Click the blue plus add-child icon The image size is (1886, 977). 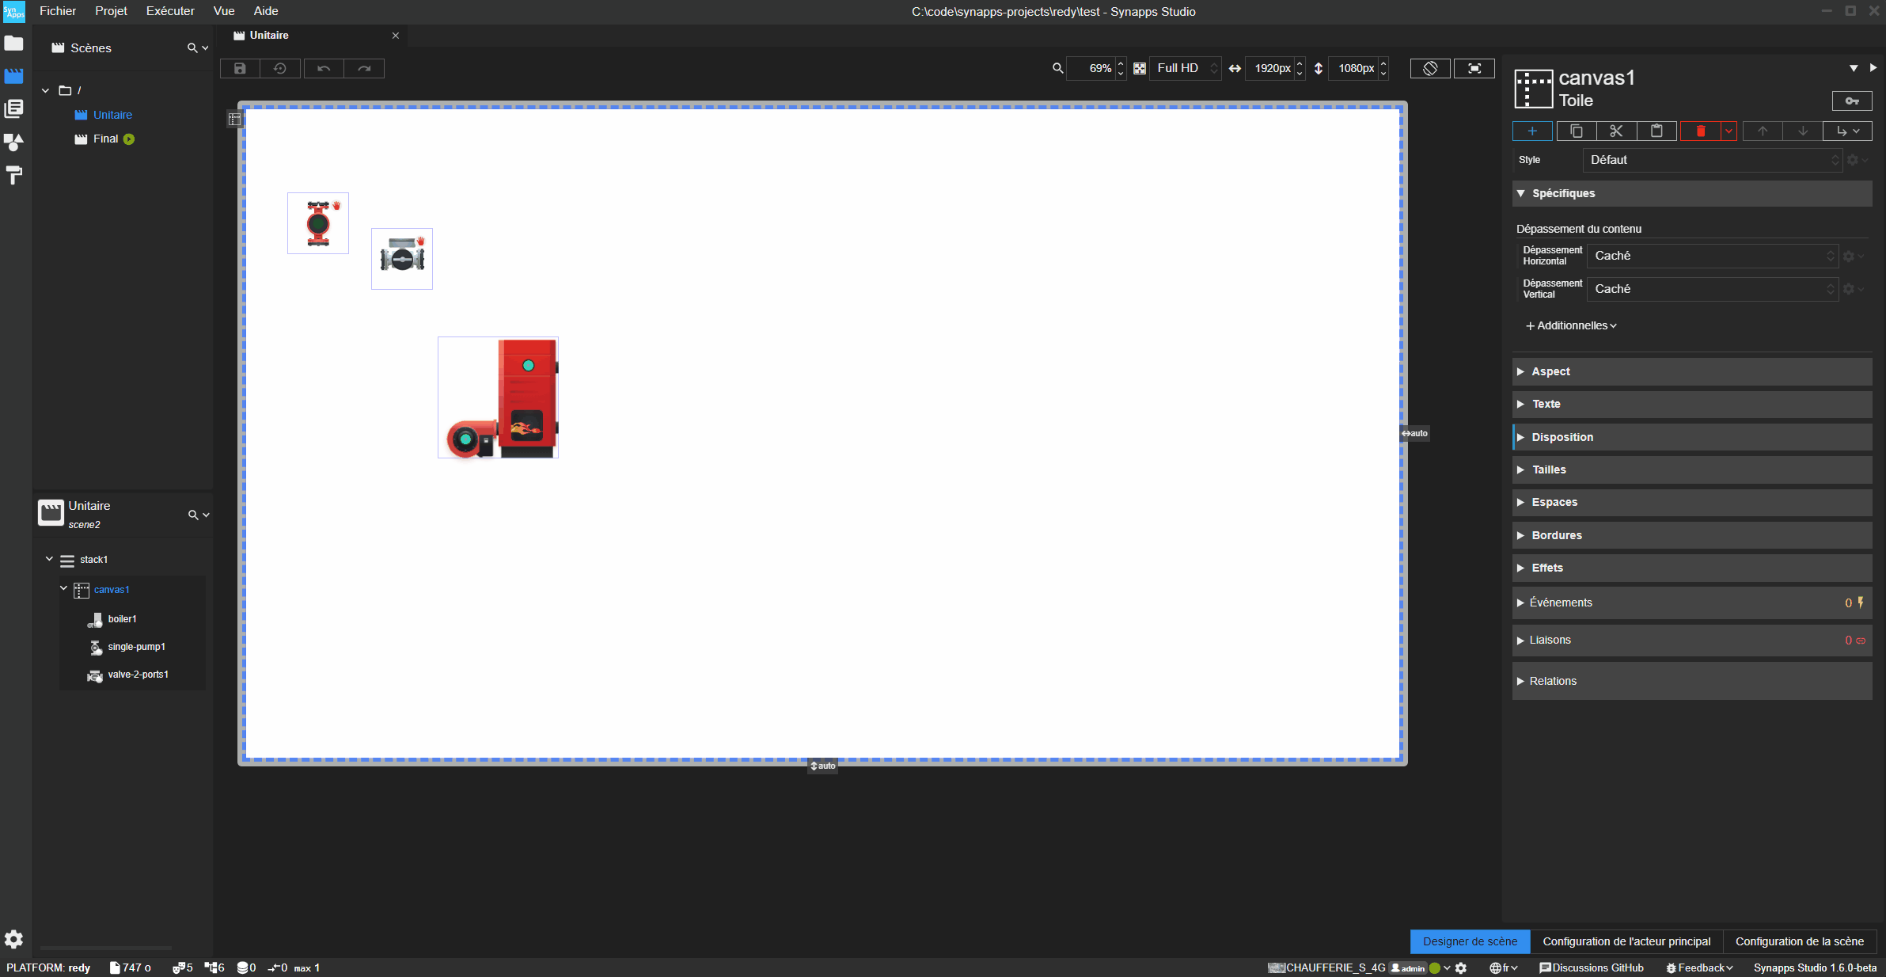[x=1532, y=131]
